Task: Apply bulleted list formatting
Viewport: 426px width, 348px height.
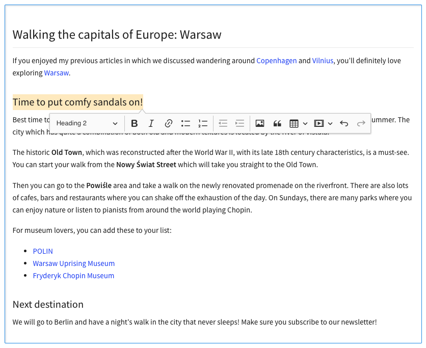Action: [185, 123]
